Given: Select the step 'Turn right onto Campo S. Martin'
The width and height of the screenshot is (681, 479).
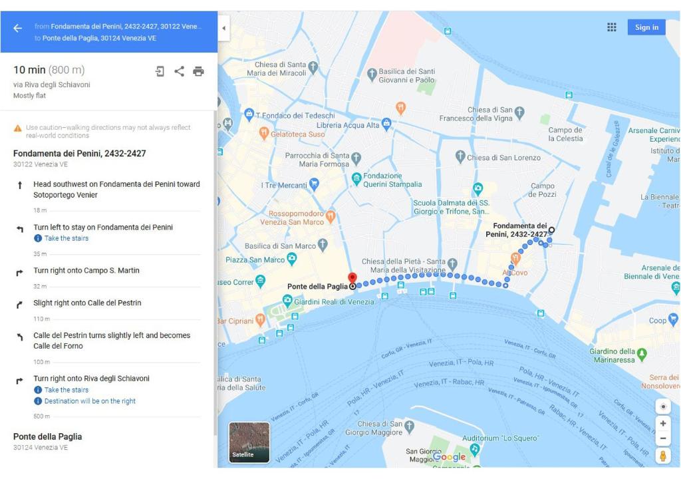Looking at the screenshot, I should 86,271.
